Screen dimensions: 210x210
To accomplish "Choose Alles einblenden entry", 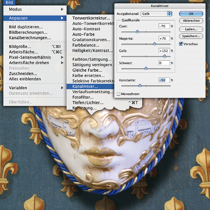I will tap(25, 79).
